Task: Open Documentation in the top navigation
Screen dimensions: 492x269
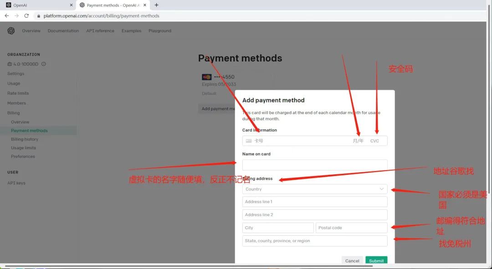Action: (63, 31)
